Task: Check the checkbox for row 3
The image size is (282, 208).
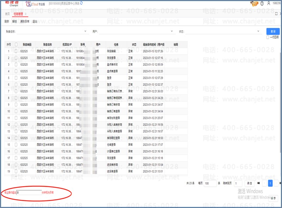Action: coord(16,64)
